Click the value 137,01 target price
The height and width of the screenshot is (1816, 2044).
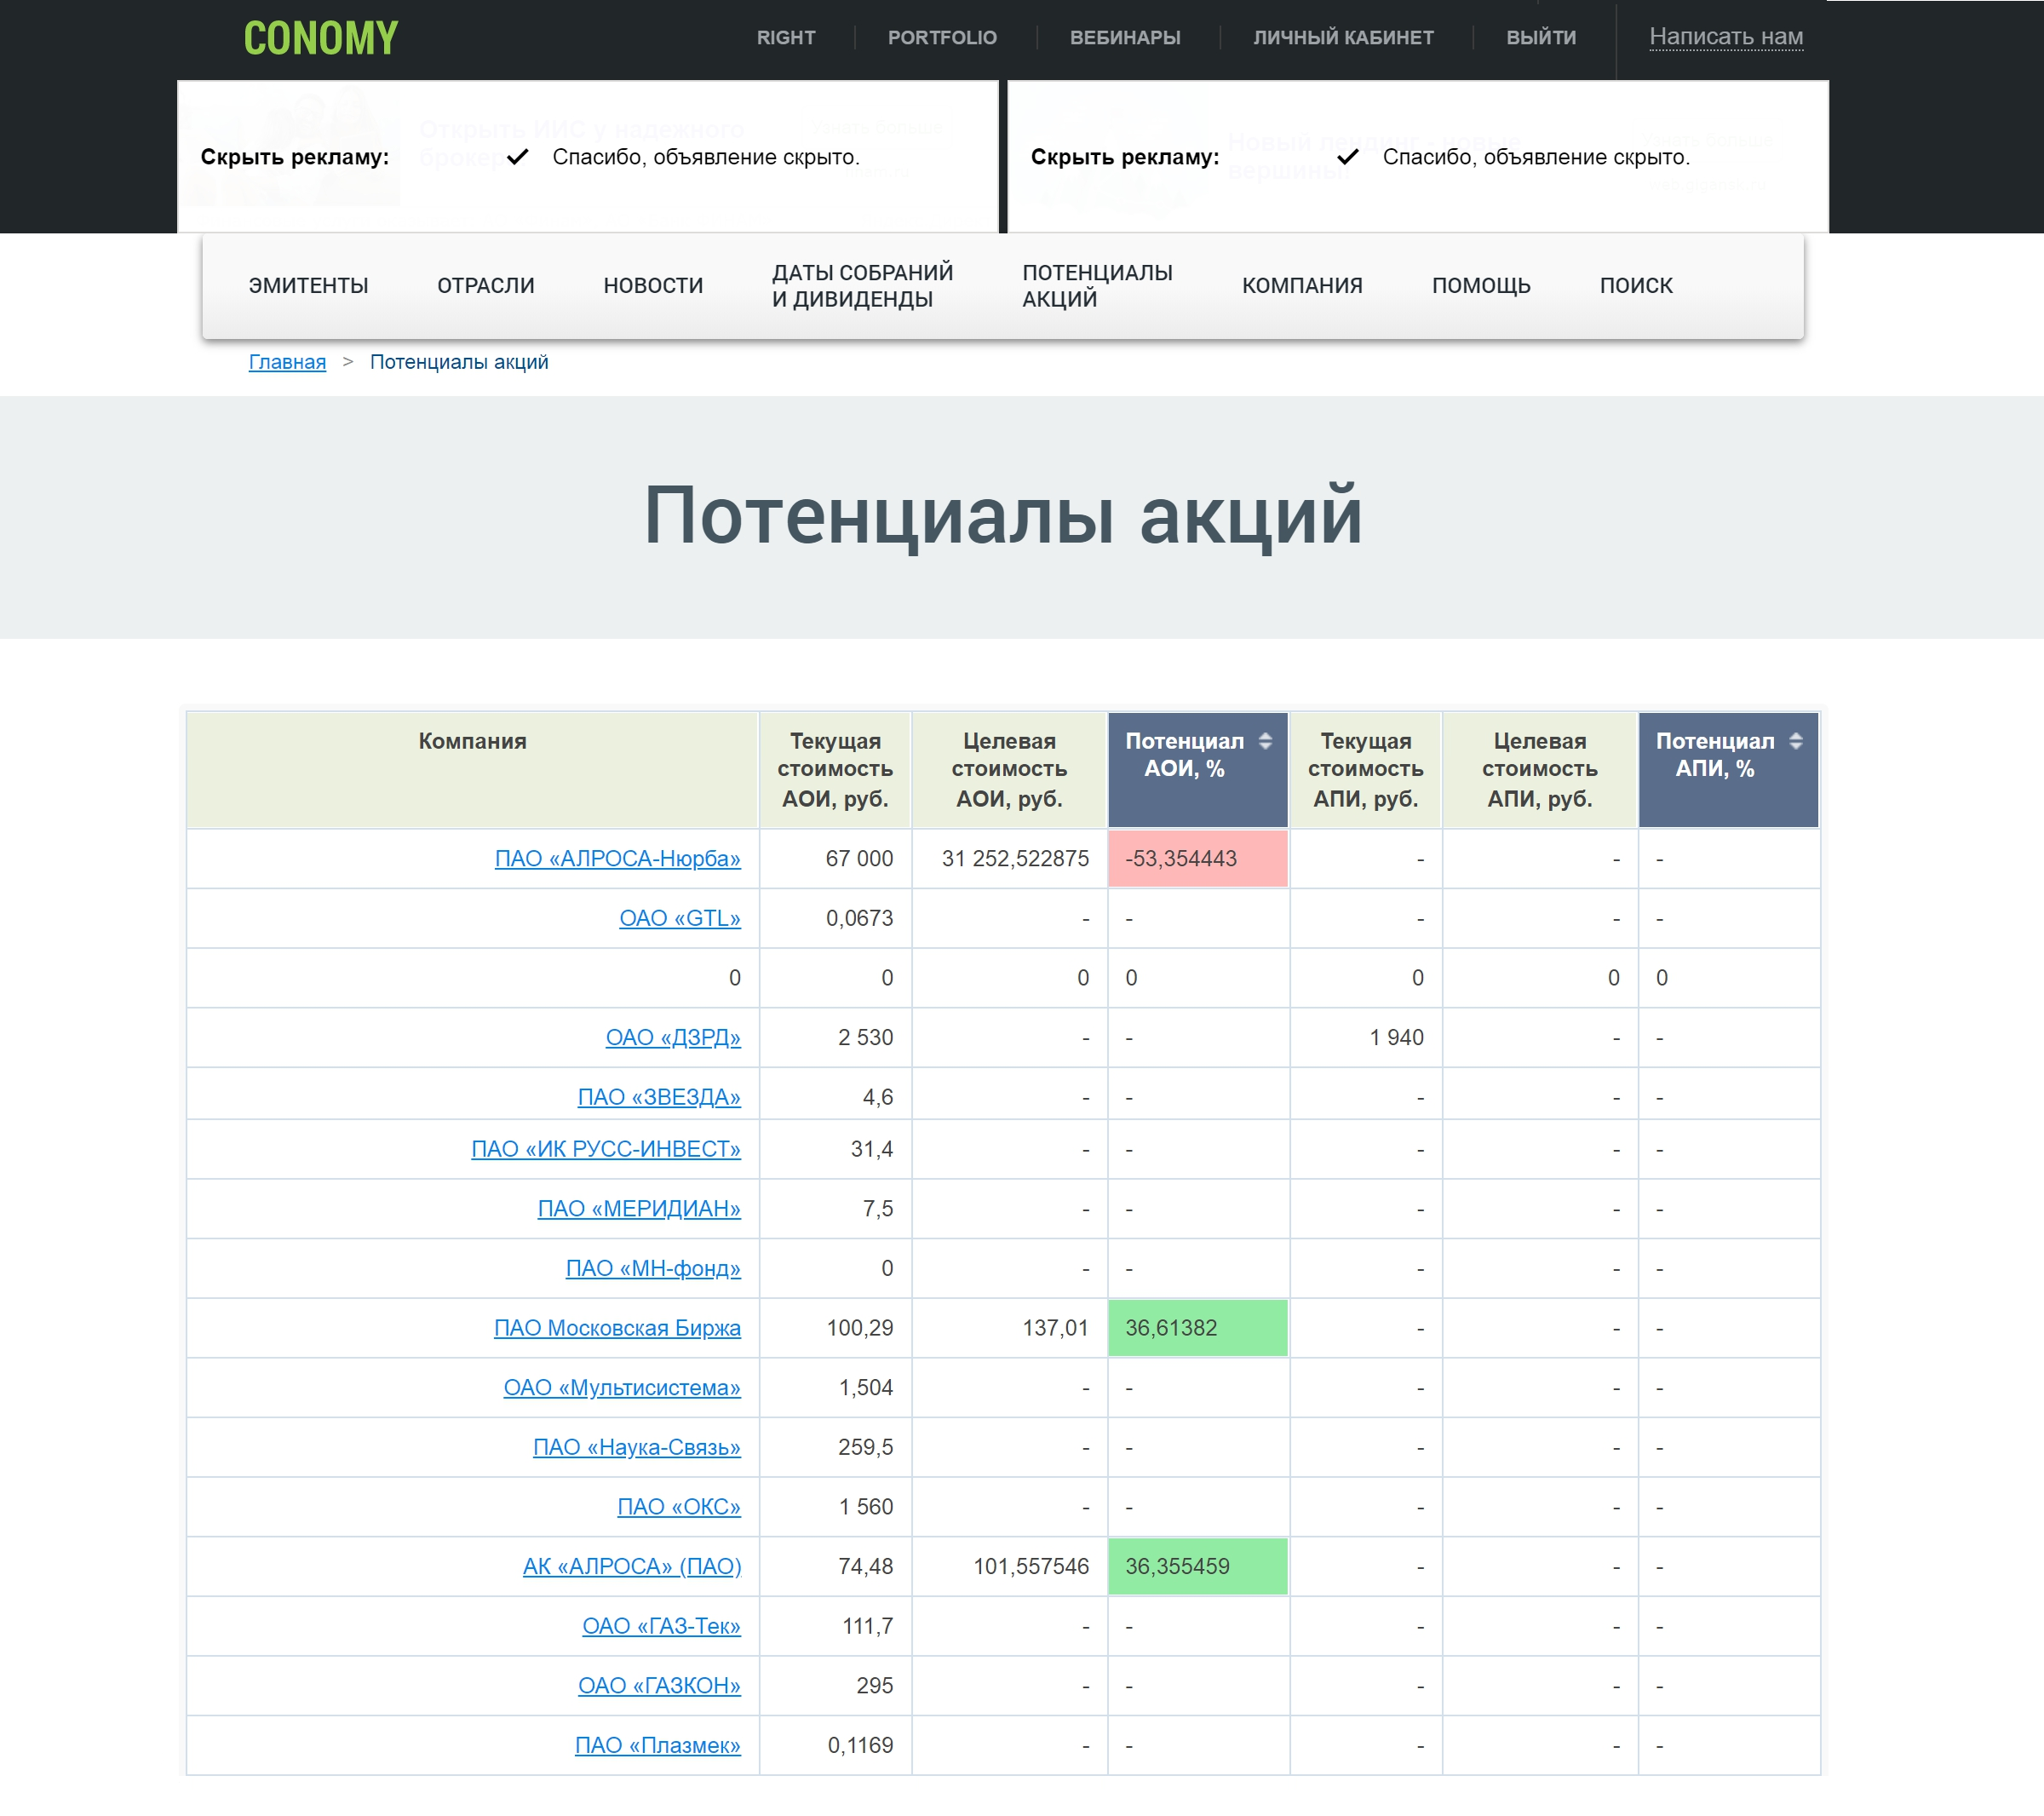point(1055,1328)
